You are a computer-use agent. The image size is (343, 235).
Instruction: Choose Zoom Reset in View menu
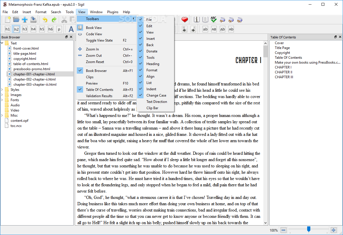coord(107,62)
